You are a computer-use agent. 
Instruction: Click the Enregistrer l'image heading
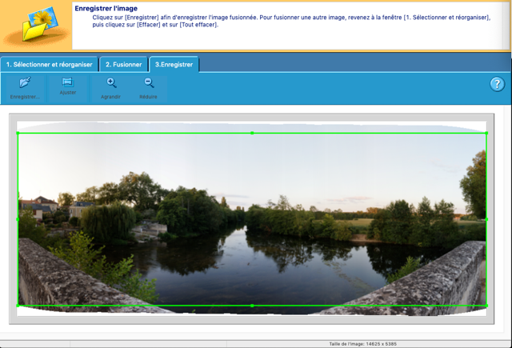pyautogui.click(x=106, y=9)
